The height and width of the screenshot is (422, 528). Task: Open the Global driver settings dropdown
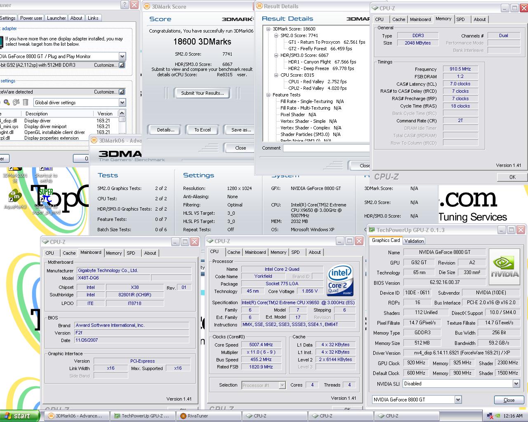coord(122,103)
